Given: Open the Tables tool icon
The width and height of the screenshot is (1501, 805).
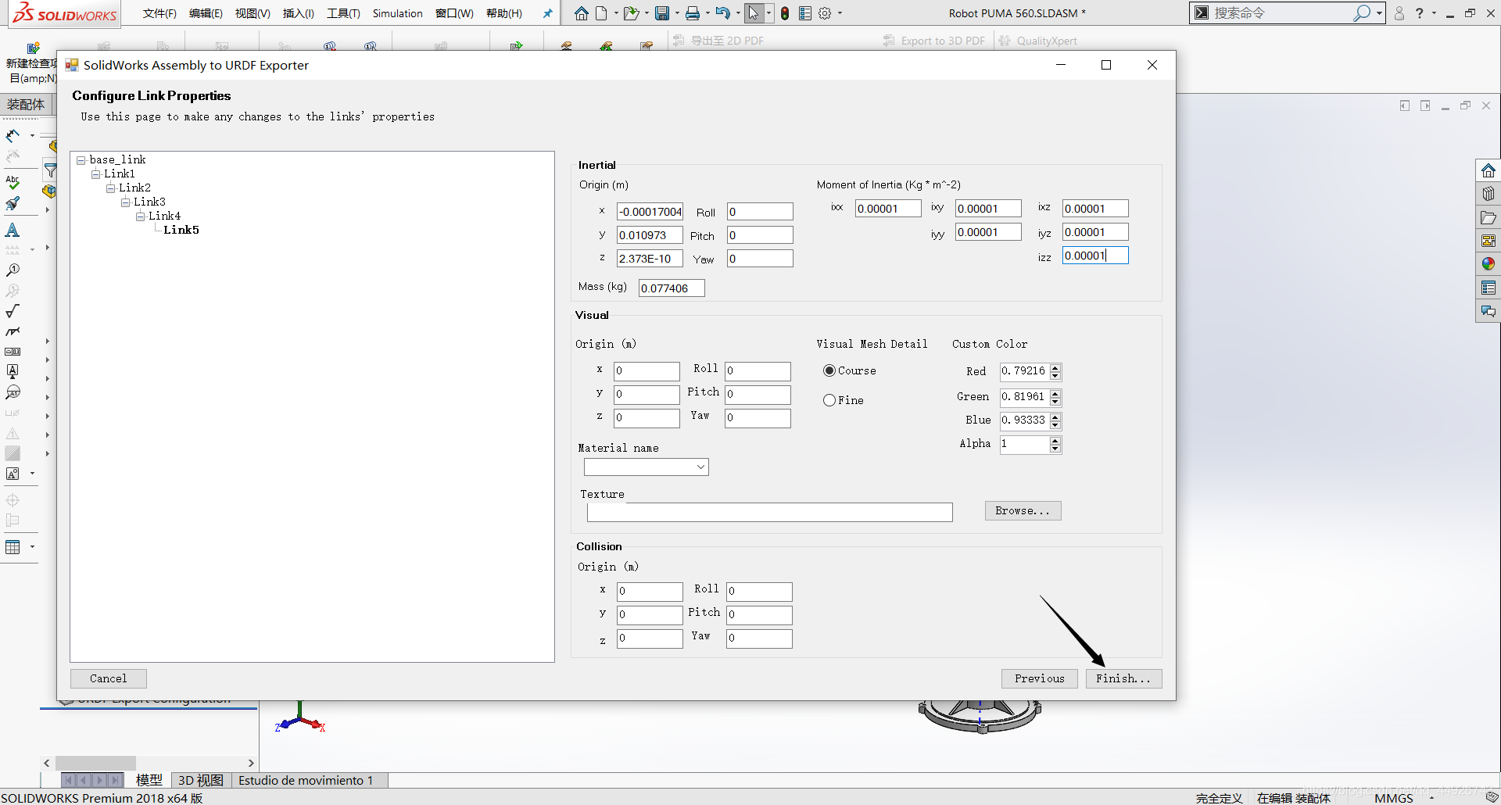Looking at the screenshot, I should tap(13, 547).
